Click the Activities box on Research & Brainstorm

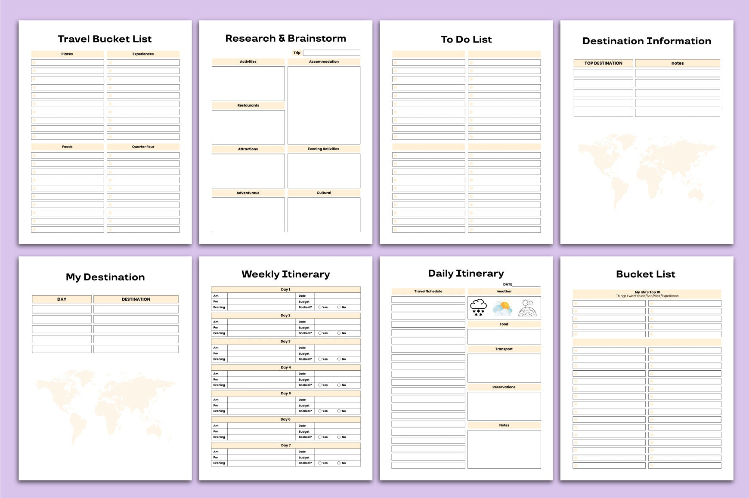248,83
